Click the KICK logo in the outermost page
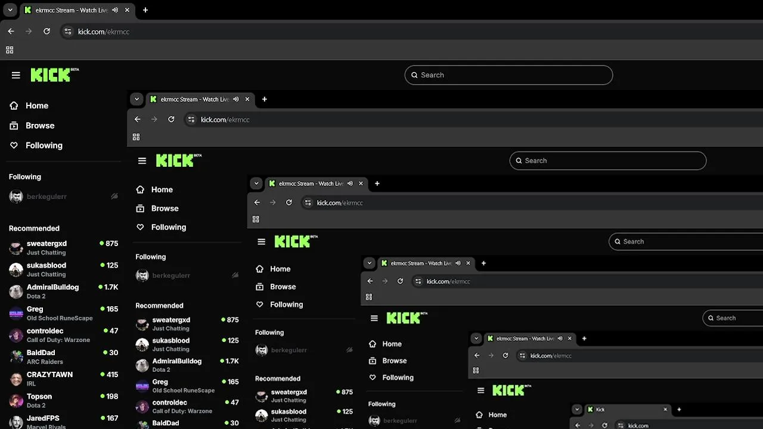763x429 pixels. [x=54, y=74]
